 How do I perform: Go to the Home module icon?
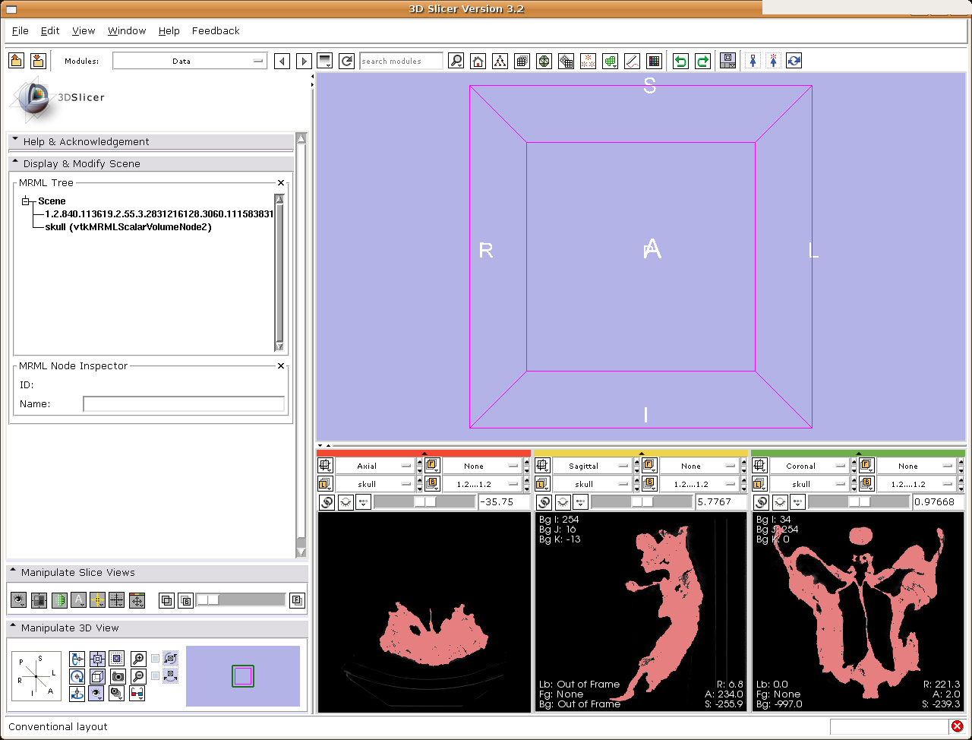(478, 61)
